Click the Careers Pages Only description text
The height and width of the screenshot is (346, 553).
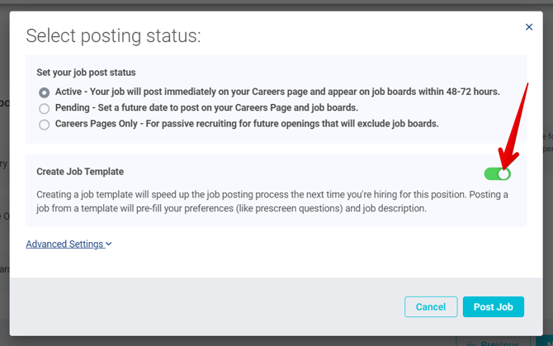(247, 125)
